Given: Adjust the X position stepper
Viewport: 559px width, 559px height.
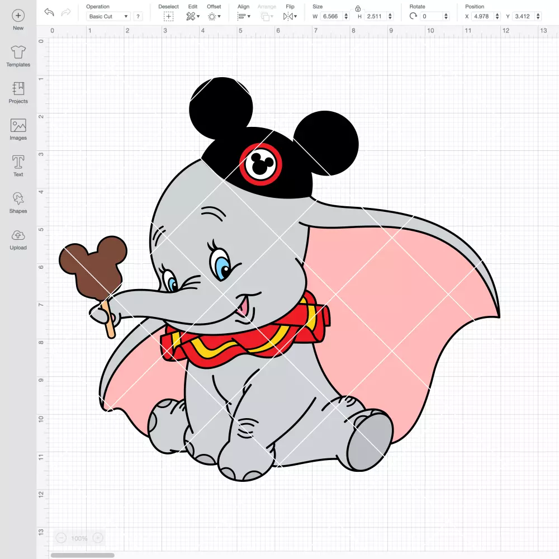Looking at the screenshot, I should (497, 16).
